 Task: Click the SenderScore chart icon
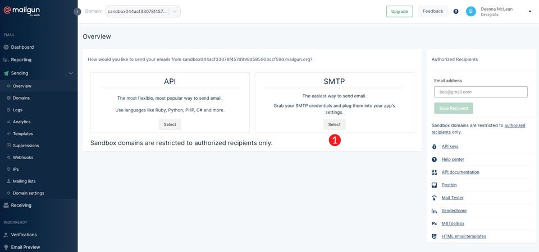click(434, 211)
